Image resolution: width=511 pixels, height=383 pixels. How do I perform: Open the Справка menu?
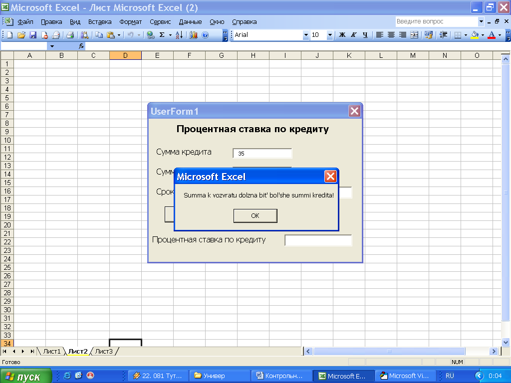coord(245,22)
